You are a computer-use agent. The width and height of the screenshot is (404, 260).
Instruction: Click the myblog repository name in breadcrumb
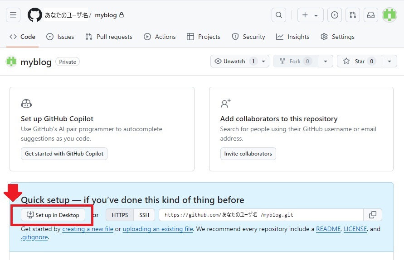(106, 15)
